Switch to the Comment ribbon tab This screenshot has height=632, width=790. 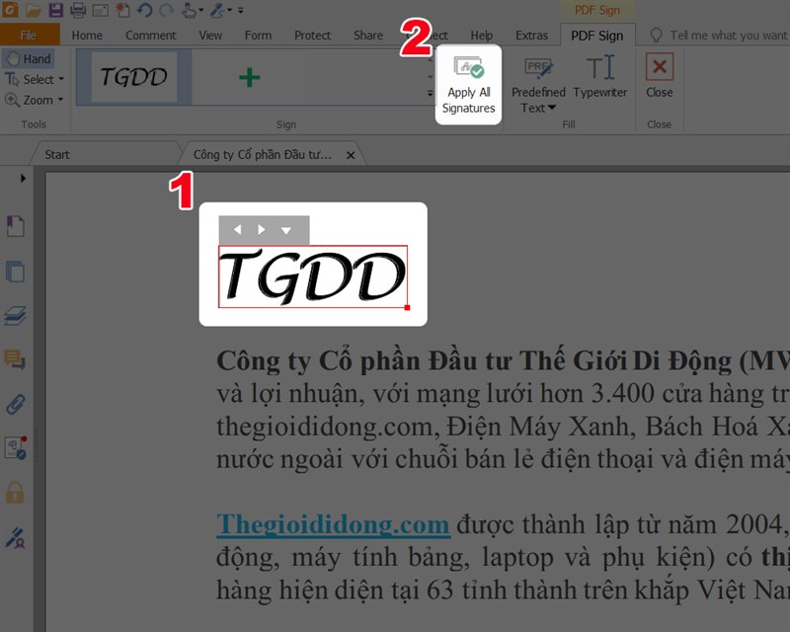click(x=151, y=36)
